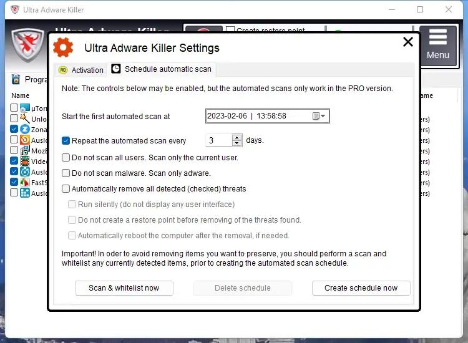
Task: Click the Zona blue Z icon
Action: tap(25, 129)
